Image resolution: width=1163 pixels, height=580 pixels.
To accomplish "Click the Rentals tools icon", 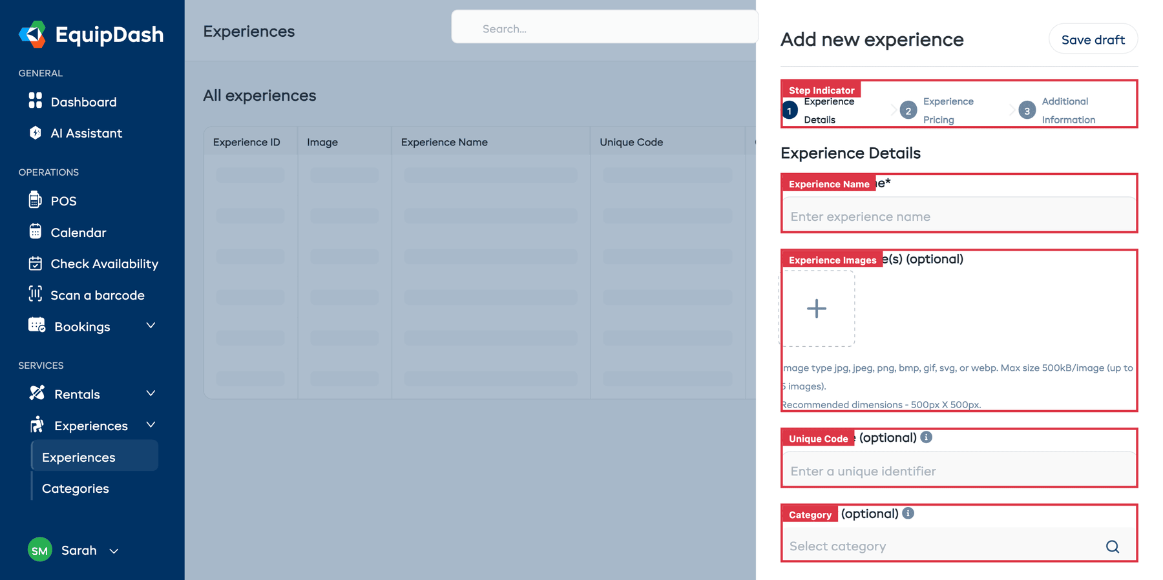I will [x=37, y=393].
